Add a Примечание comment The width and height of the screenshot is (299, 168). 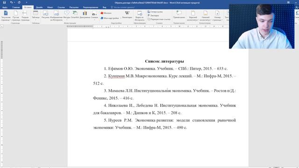(x=179, y=15)
